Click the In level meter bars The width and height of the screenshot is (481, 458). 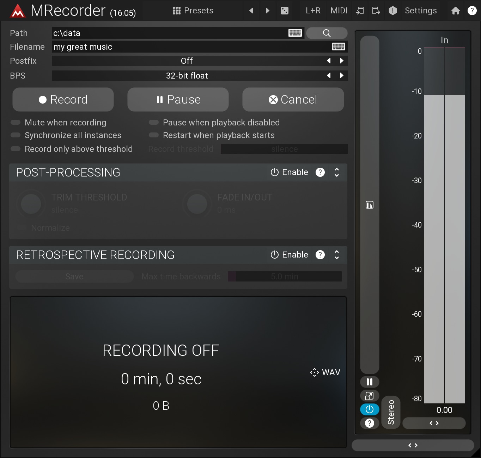[x=445, y=225]
